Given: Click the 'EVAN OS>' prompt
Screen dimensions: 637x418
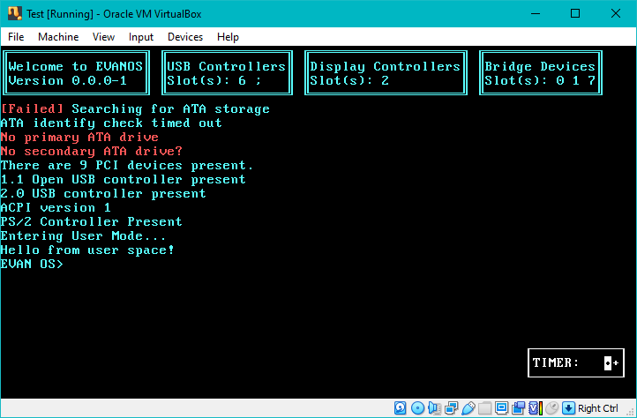Looking at the screenshot, I should 32,264.
